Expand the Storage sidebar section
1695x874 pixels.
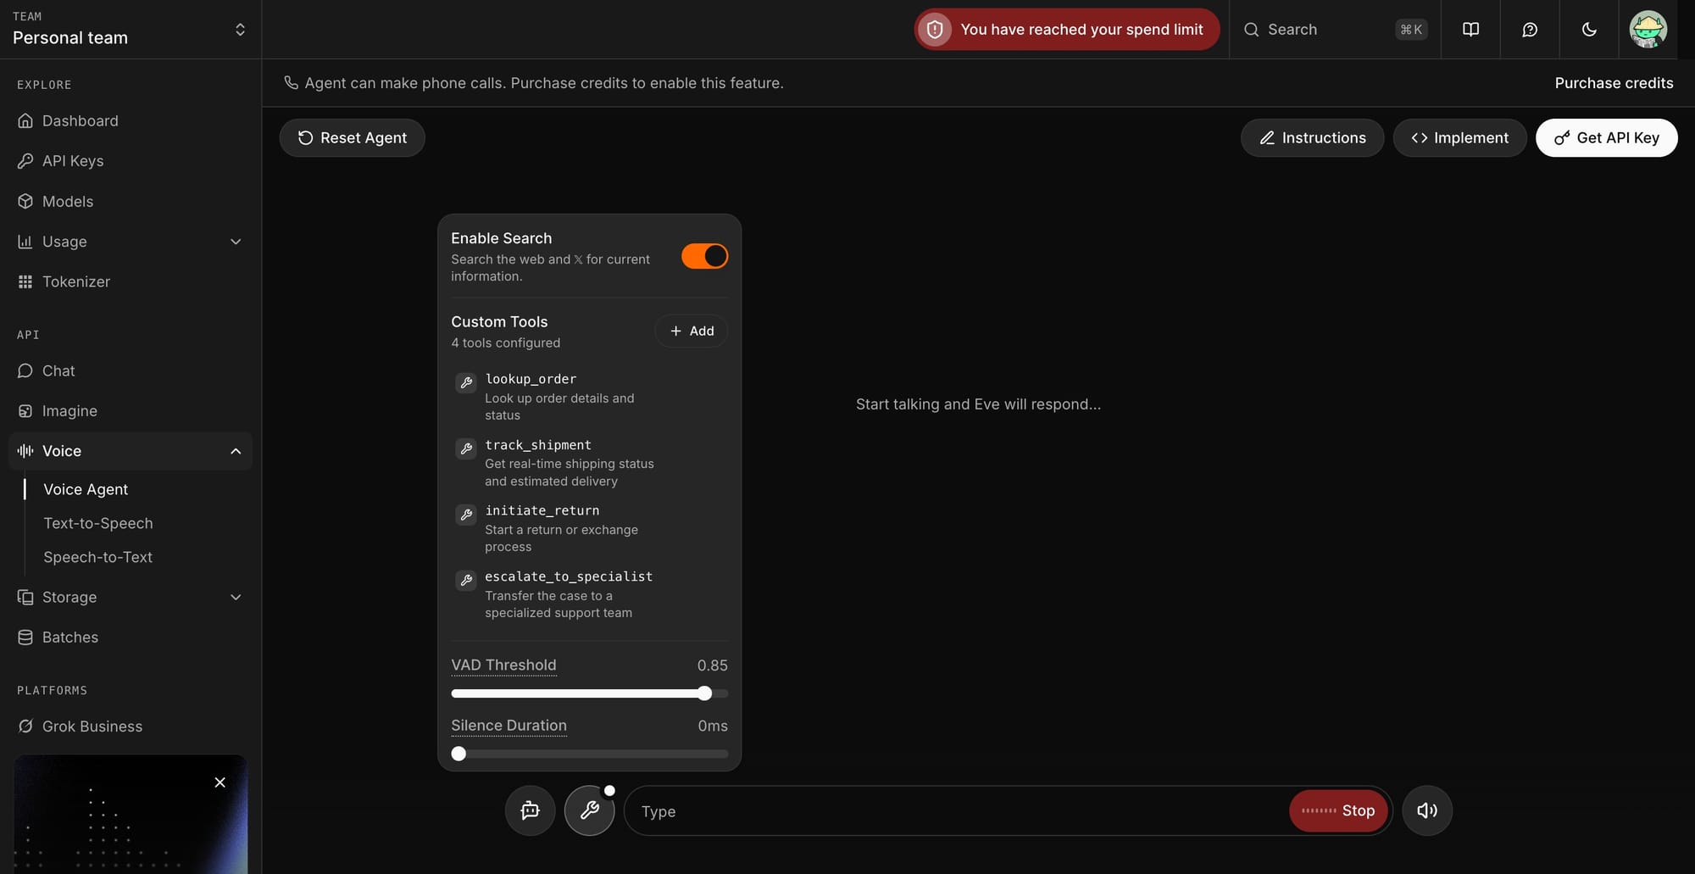pyautogui.click(x=236, y=597)
